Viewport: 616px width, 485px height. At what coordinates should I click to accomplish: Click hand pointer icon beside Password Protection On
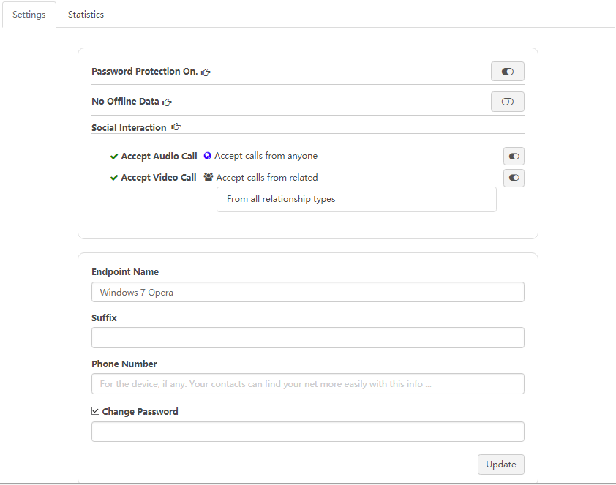[x=206, y=72]
